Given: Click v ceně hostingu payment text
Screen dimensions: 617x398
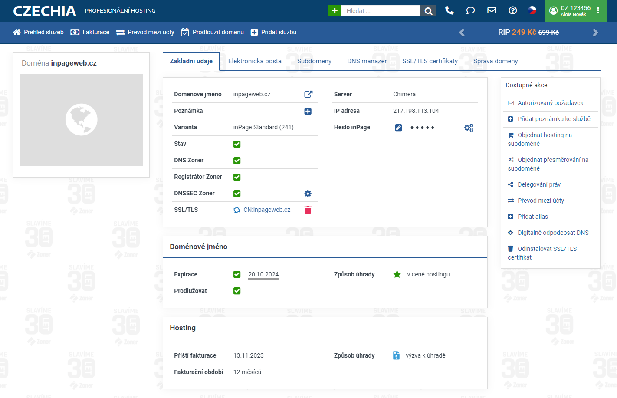Looking at the screenshot, I should click(x=428, y=274).
